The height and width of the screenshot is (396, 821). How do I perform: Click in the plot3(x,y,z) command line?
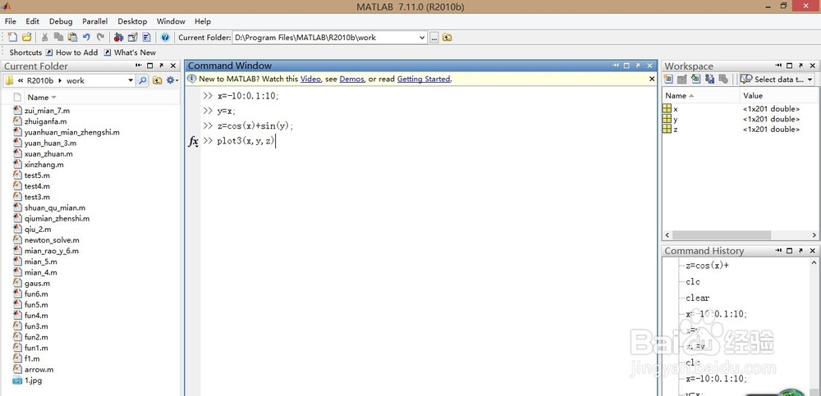pyautogui.click(x=245, y=141)
